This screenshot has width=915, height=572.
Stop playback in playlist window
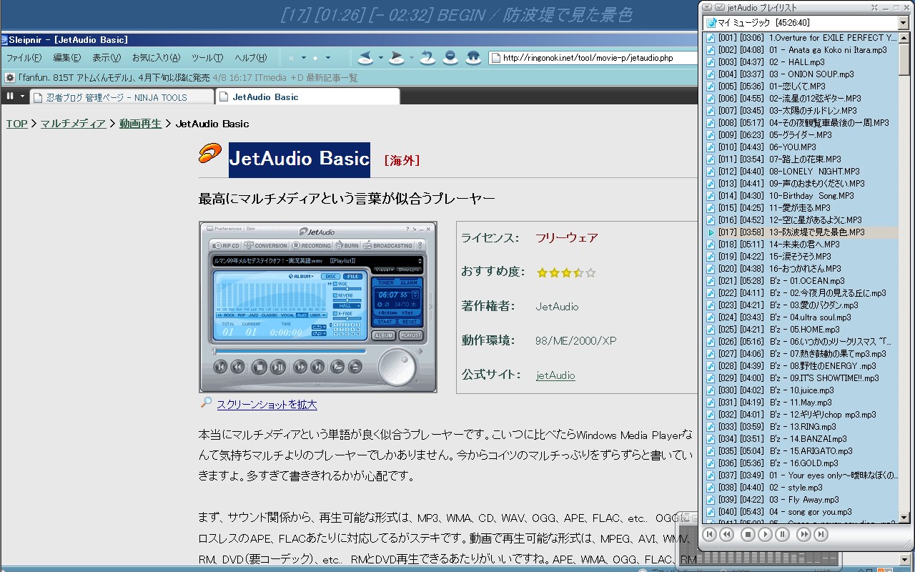coord(748,534)
